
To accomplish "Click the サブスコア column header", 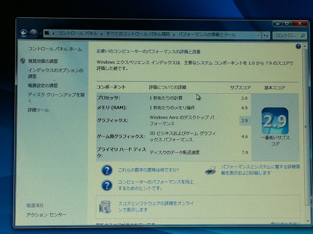I will tap(240, 87).
